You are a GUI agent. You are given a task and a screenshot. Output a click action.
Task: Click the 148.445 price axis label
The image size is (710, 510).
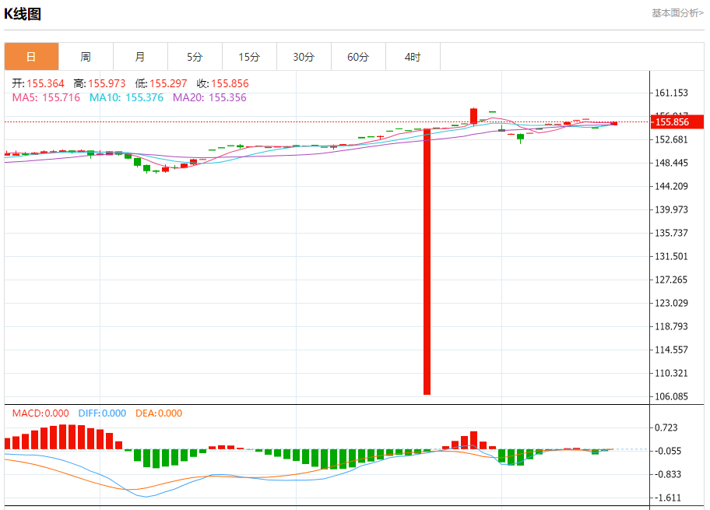672,163
